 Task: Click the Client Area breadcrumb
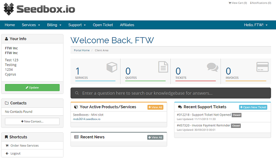point(102,50)
